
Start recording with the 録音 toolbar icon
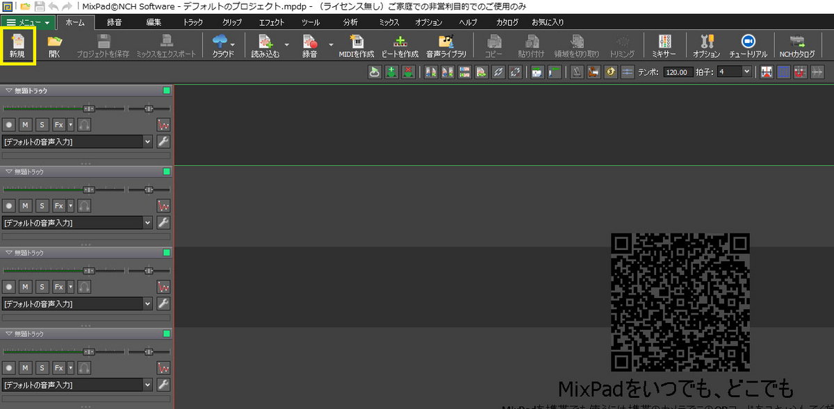click(310, 47)
